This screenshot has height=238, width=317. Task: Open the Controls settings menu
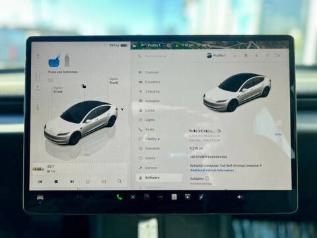pyautogui.click(x=149, y=72)
